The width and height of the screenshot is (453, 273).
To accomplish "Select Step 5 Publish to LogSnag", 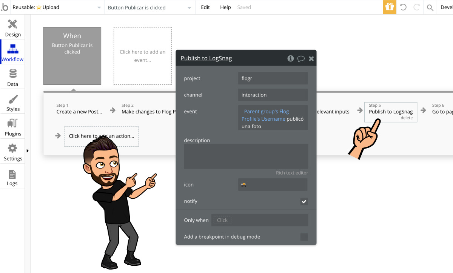I will [391, 112].
